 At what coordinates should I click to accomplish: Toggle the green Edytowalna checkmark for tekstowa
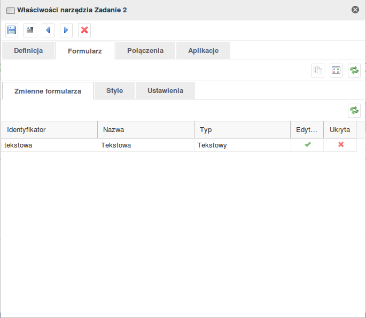coord(308,145)
